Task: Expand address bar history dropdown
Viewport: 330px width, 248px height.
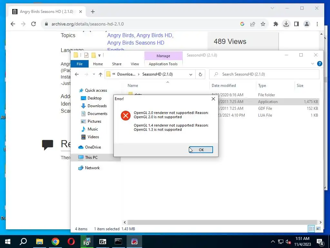Action: (x=191, y=74)
